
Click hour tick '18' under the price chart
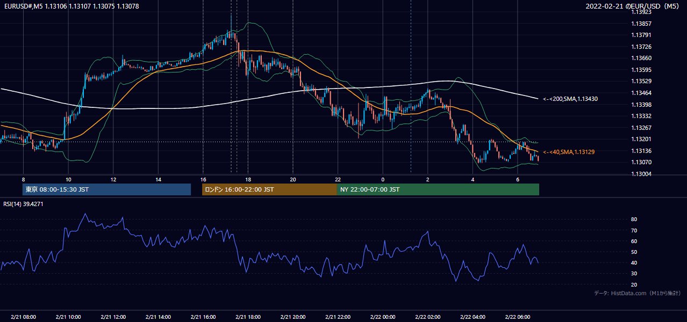(x=248, y=179)
